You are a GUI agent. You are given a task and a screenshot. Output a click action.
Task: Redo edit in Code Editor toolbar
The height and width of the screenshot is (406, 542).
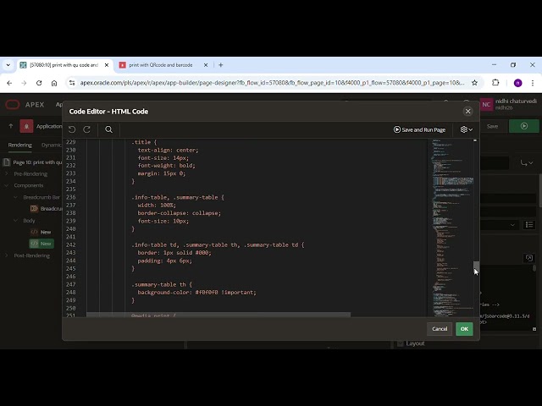(86, 129)
